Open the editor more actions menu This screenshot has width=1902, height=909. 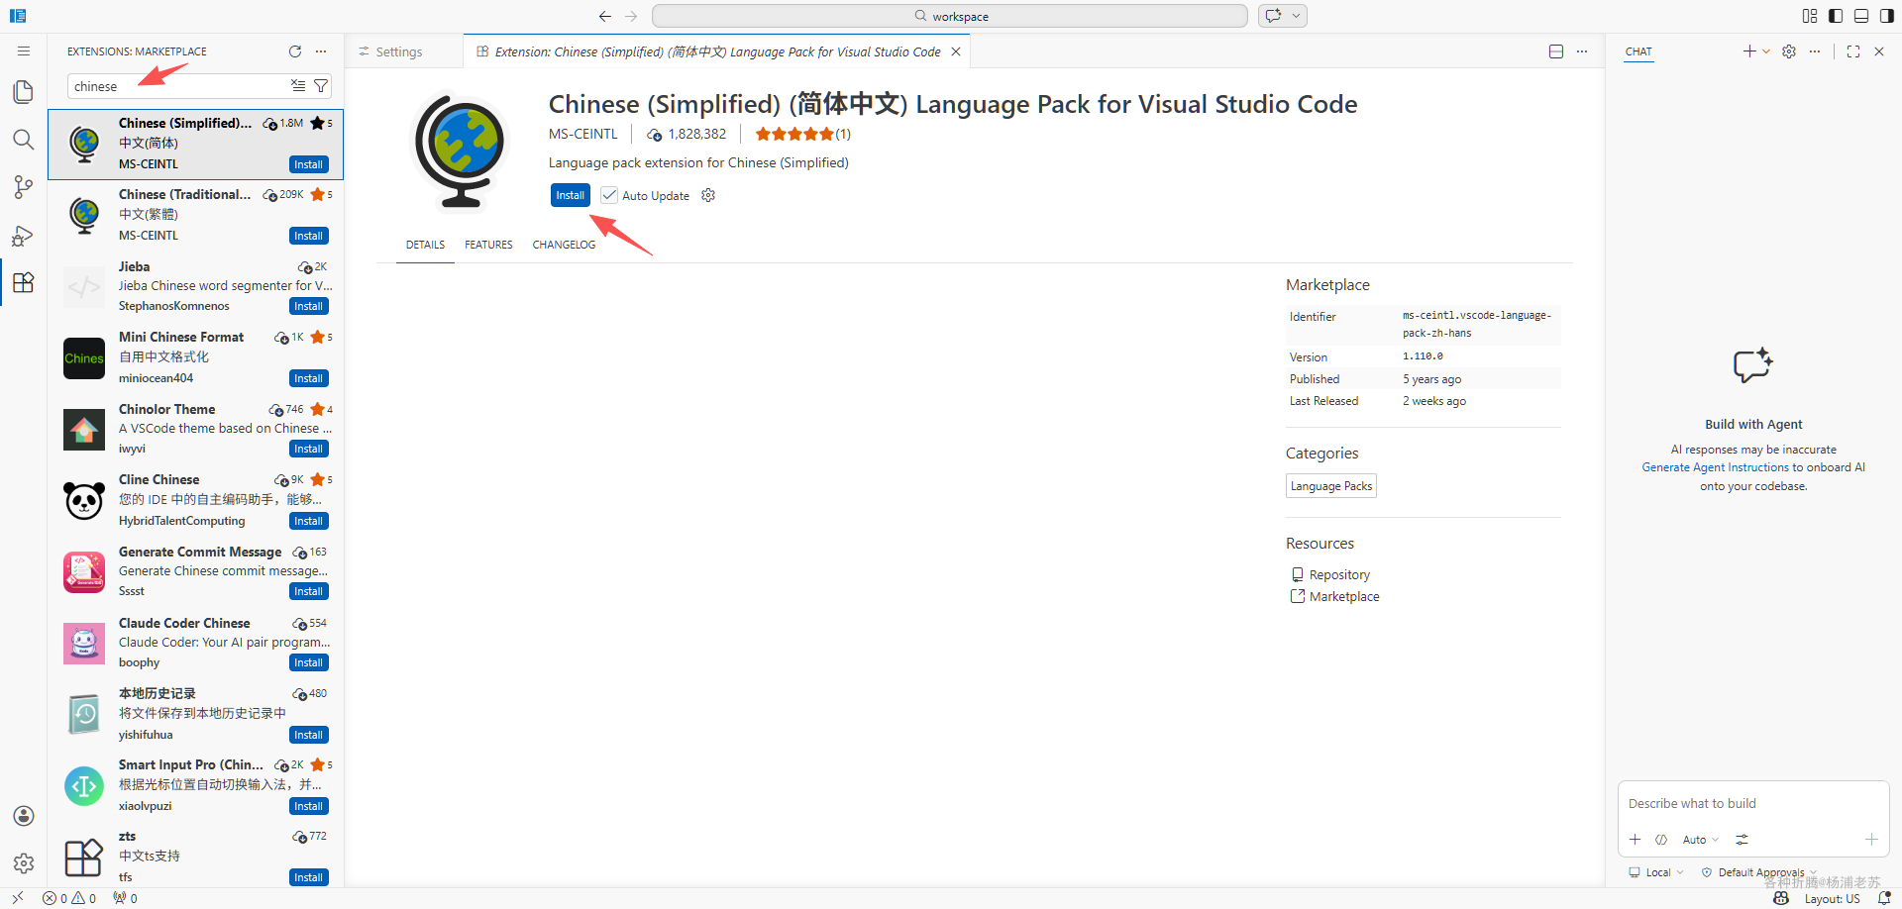pos(1582,51)
